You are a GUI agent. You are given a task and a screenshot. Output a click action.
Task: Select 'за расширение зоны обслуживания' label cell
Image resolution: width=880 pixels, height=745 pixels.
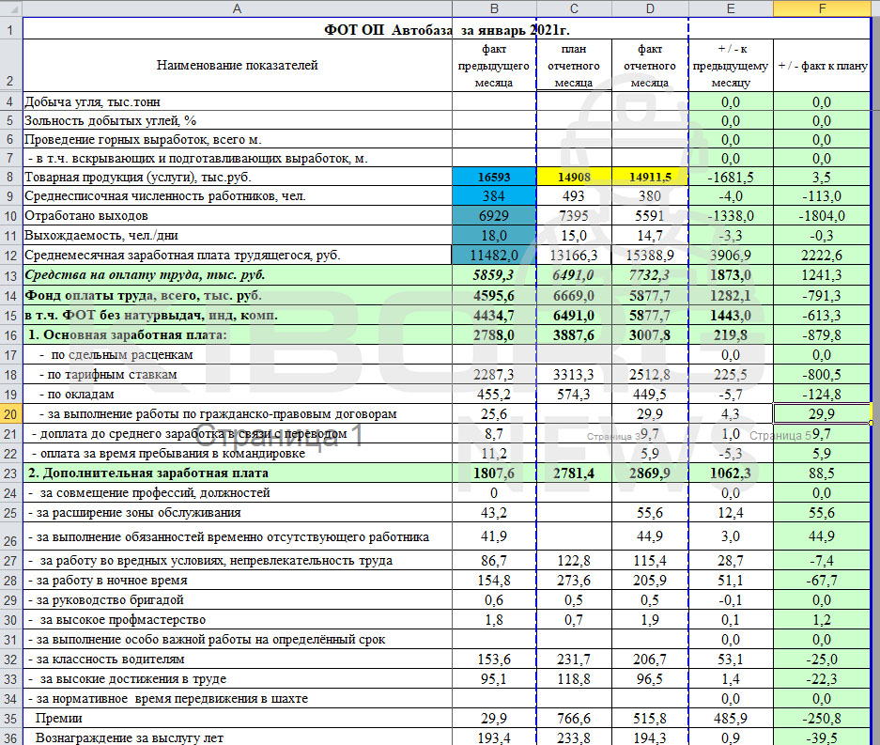tap(238, 513)
